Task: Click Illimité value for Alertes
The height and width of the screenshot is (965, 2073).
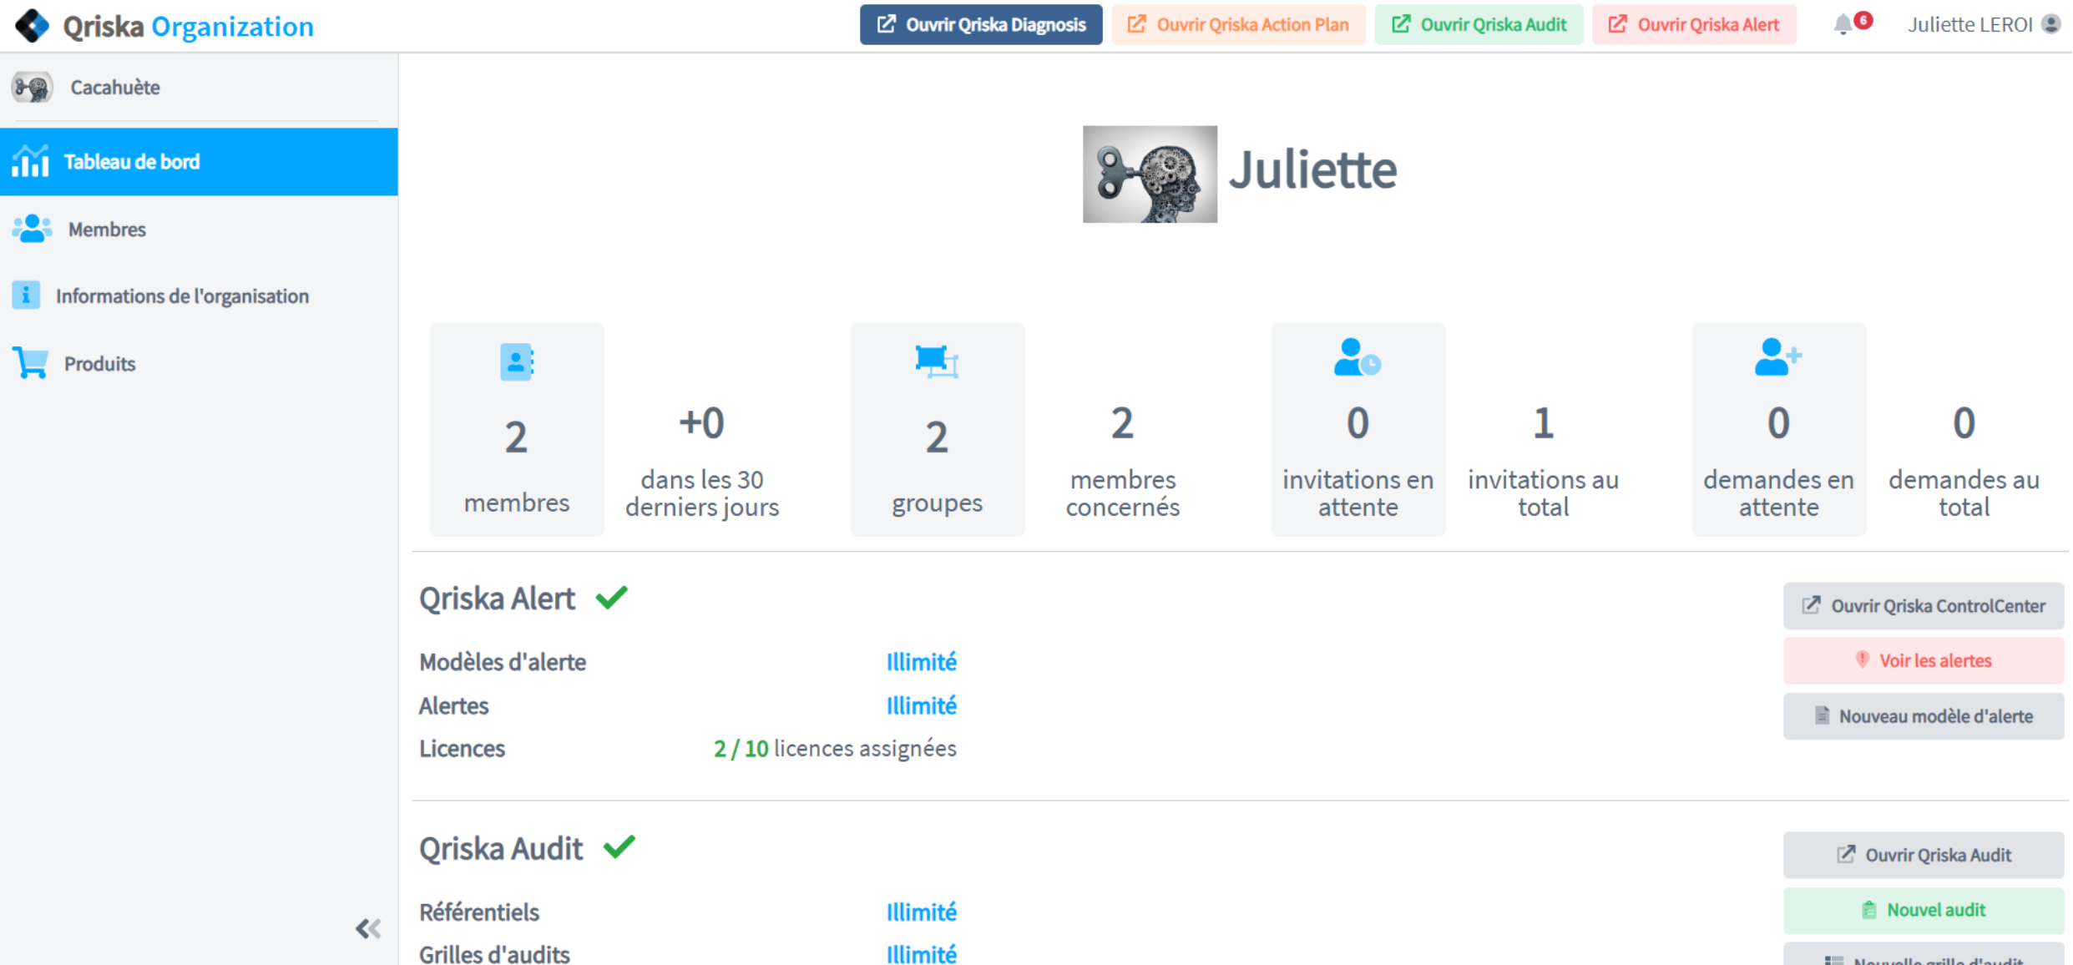Action: (x=921, y=705)
